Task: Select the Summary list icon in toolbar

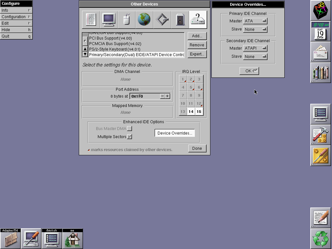Action: coord(91,20)
